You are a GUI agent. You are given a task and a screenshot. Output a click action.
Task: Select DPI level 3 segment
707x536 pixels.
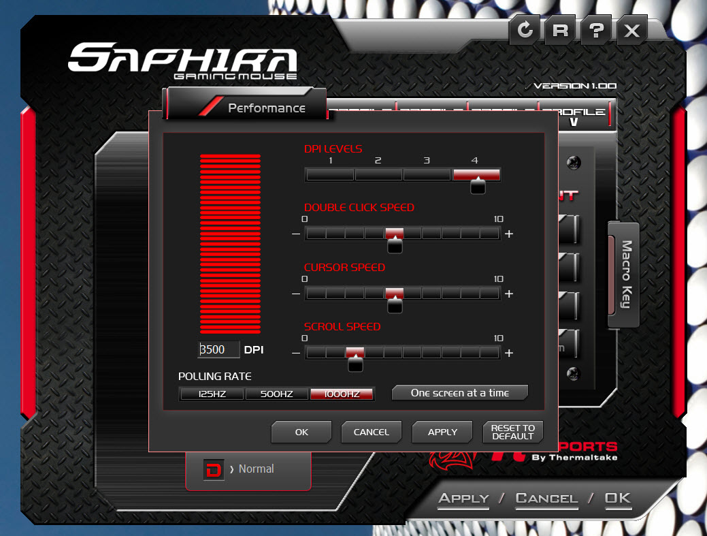tap(427, 174)
